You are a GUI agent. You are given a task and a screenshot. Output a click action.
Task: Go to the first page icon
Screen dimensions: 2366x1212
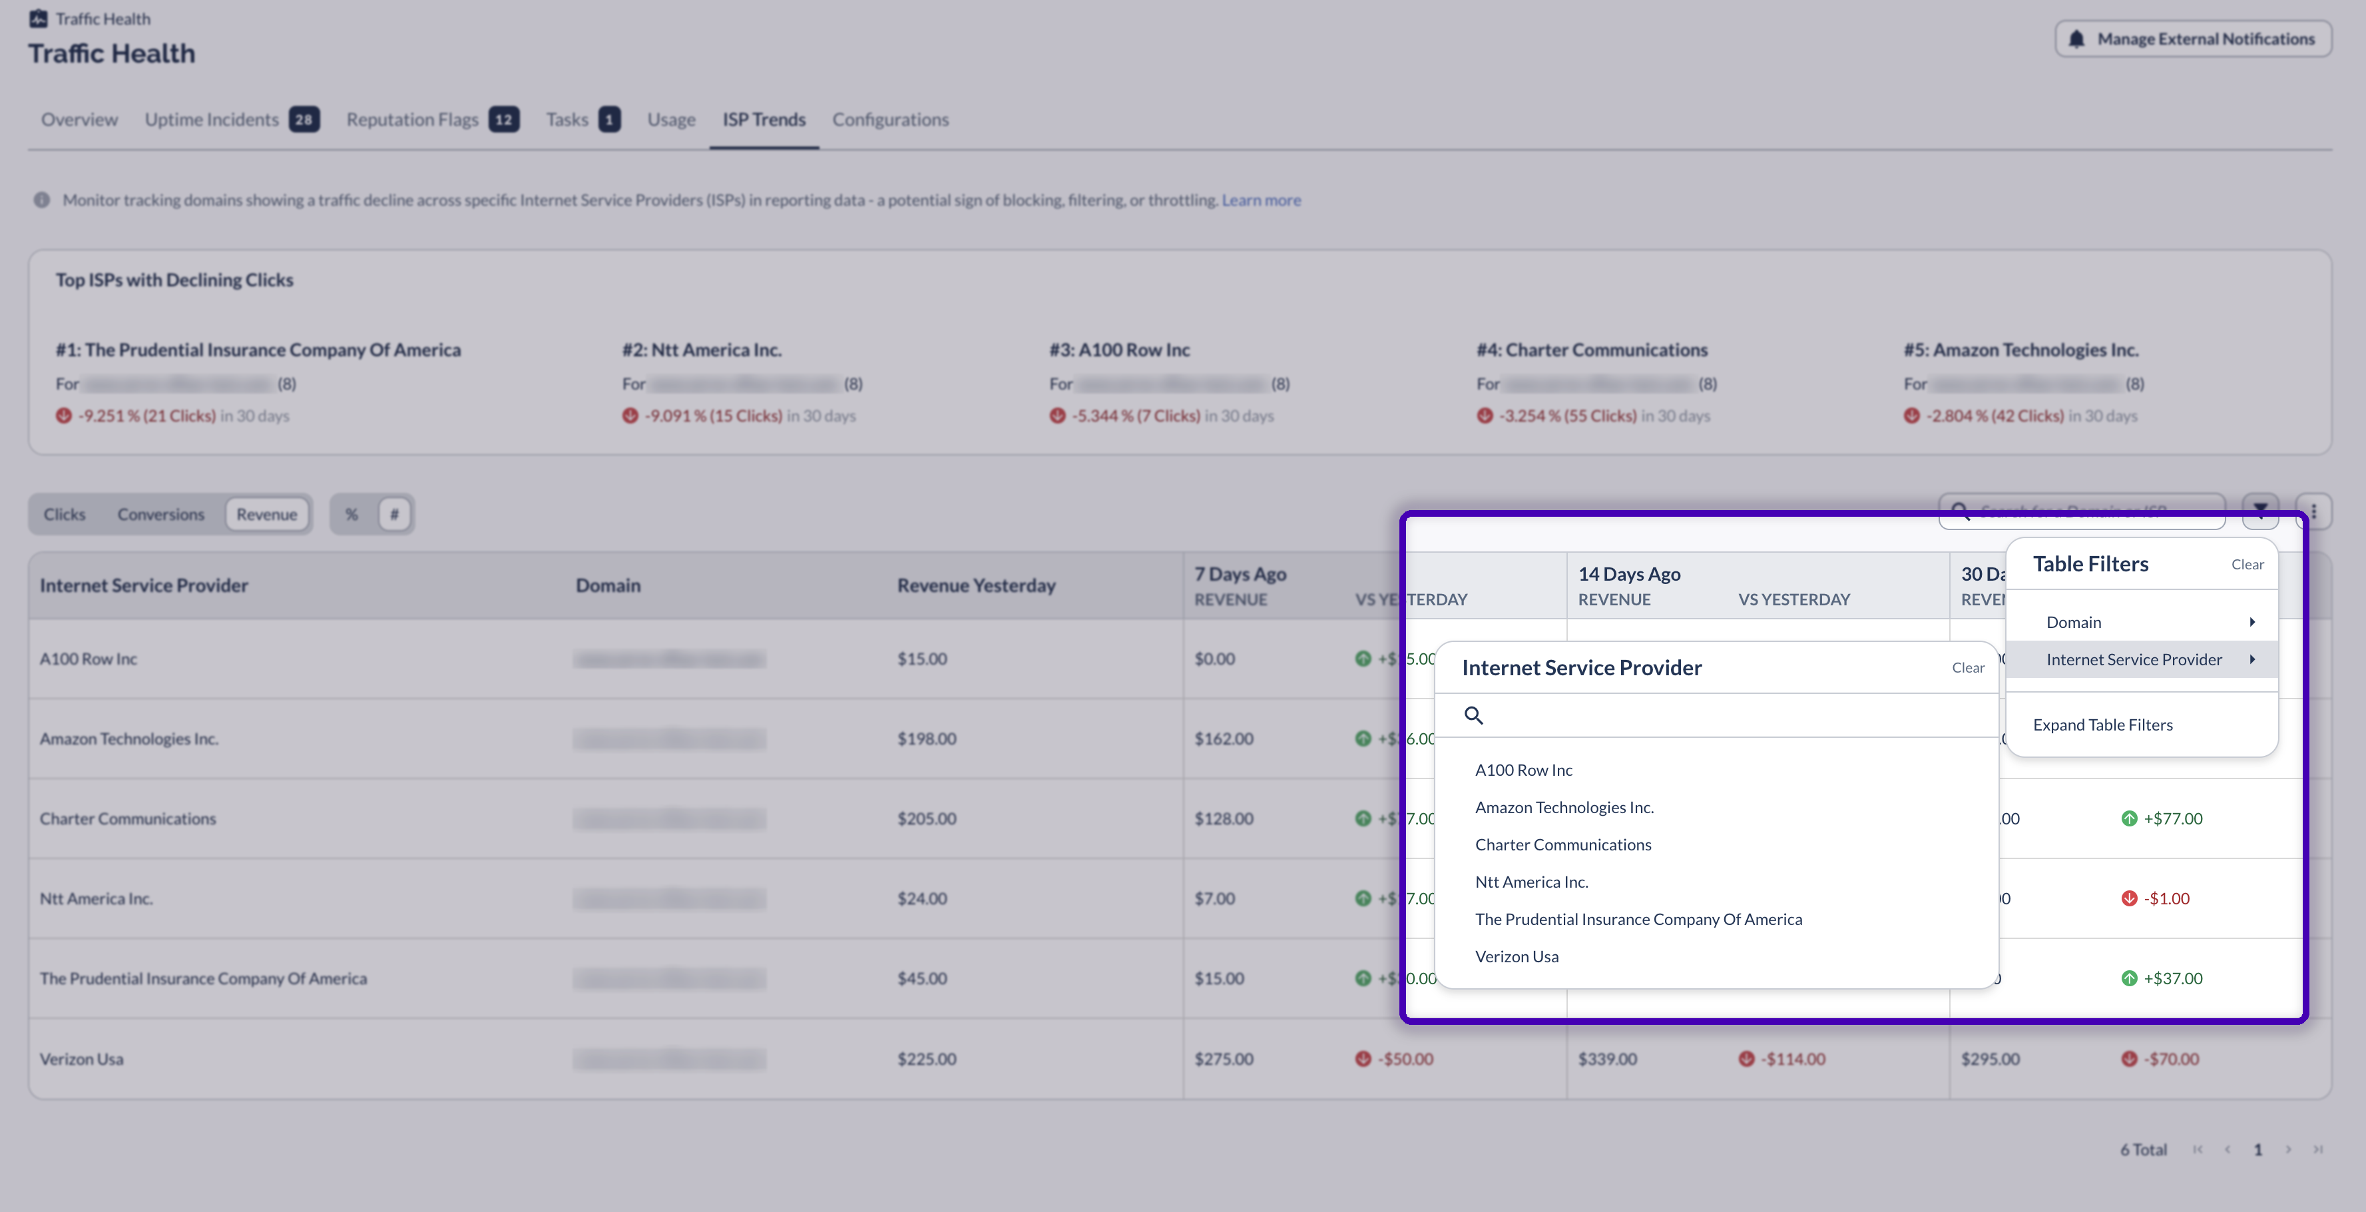[x=2197, y=1149]
